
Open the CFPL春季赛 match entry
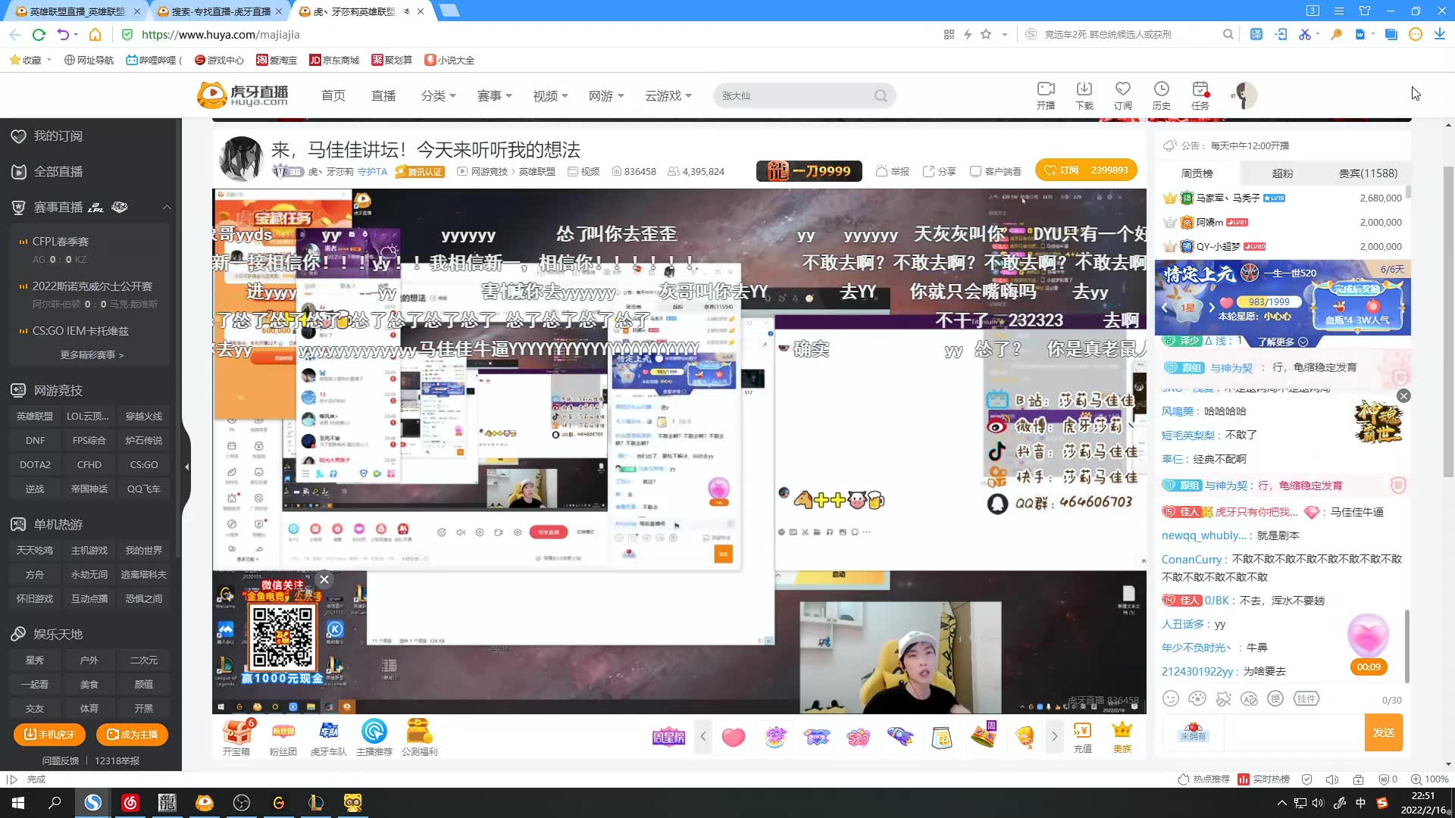[61, 242]
